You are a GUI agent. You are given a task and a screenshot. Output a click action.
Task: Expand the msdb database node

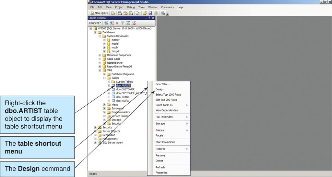[x=104, y=47]
